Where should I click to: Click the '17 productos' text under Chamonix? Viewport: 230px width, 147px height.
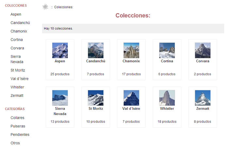131,74
